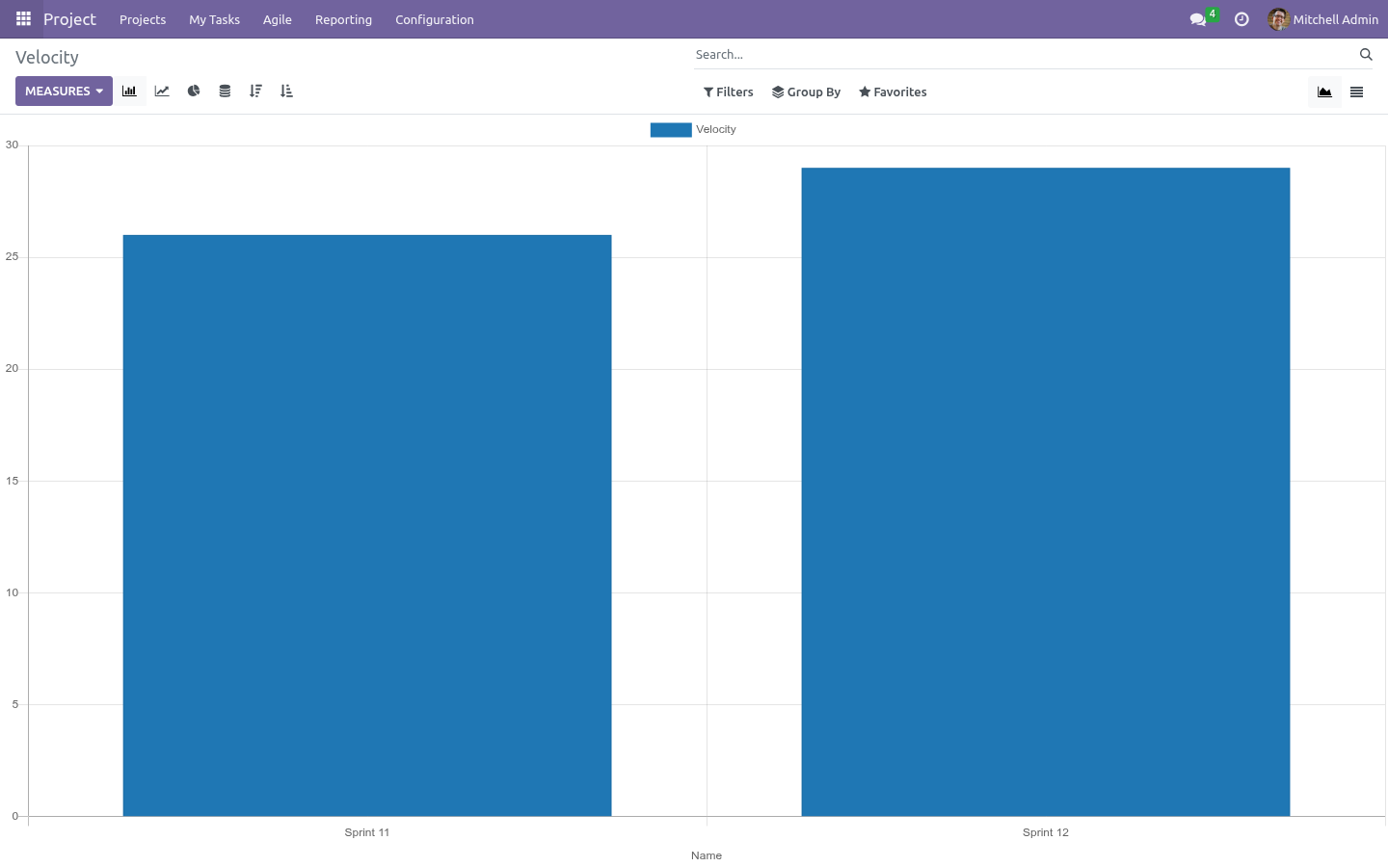Open the Configuration menu
The height and width of the screenshot is (867, 1388).
click(x=435, y=19)
